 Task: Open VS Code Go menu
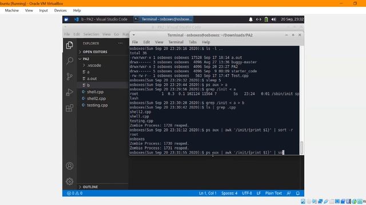coord(117,34)
